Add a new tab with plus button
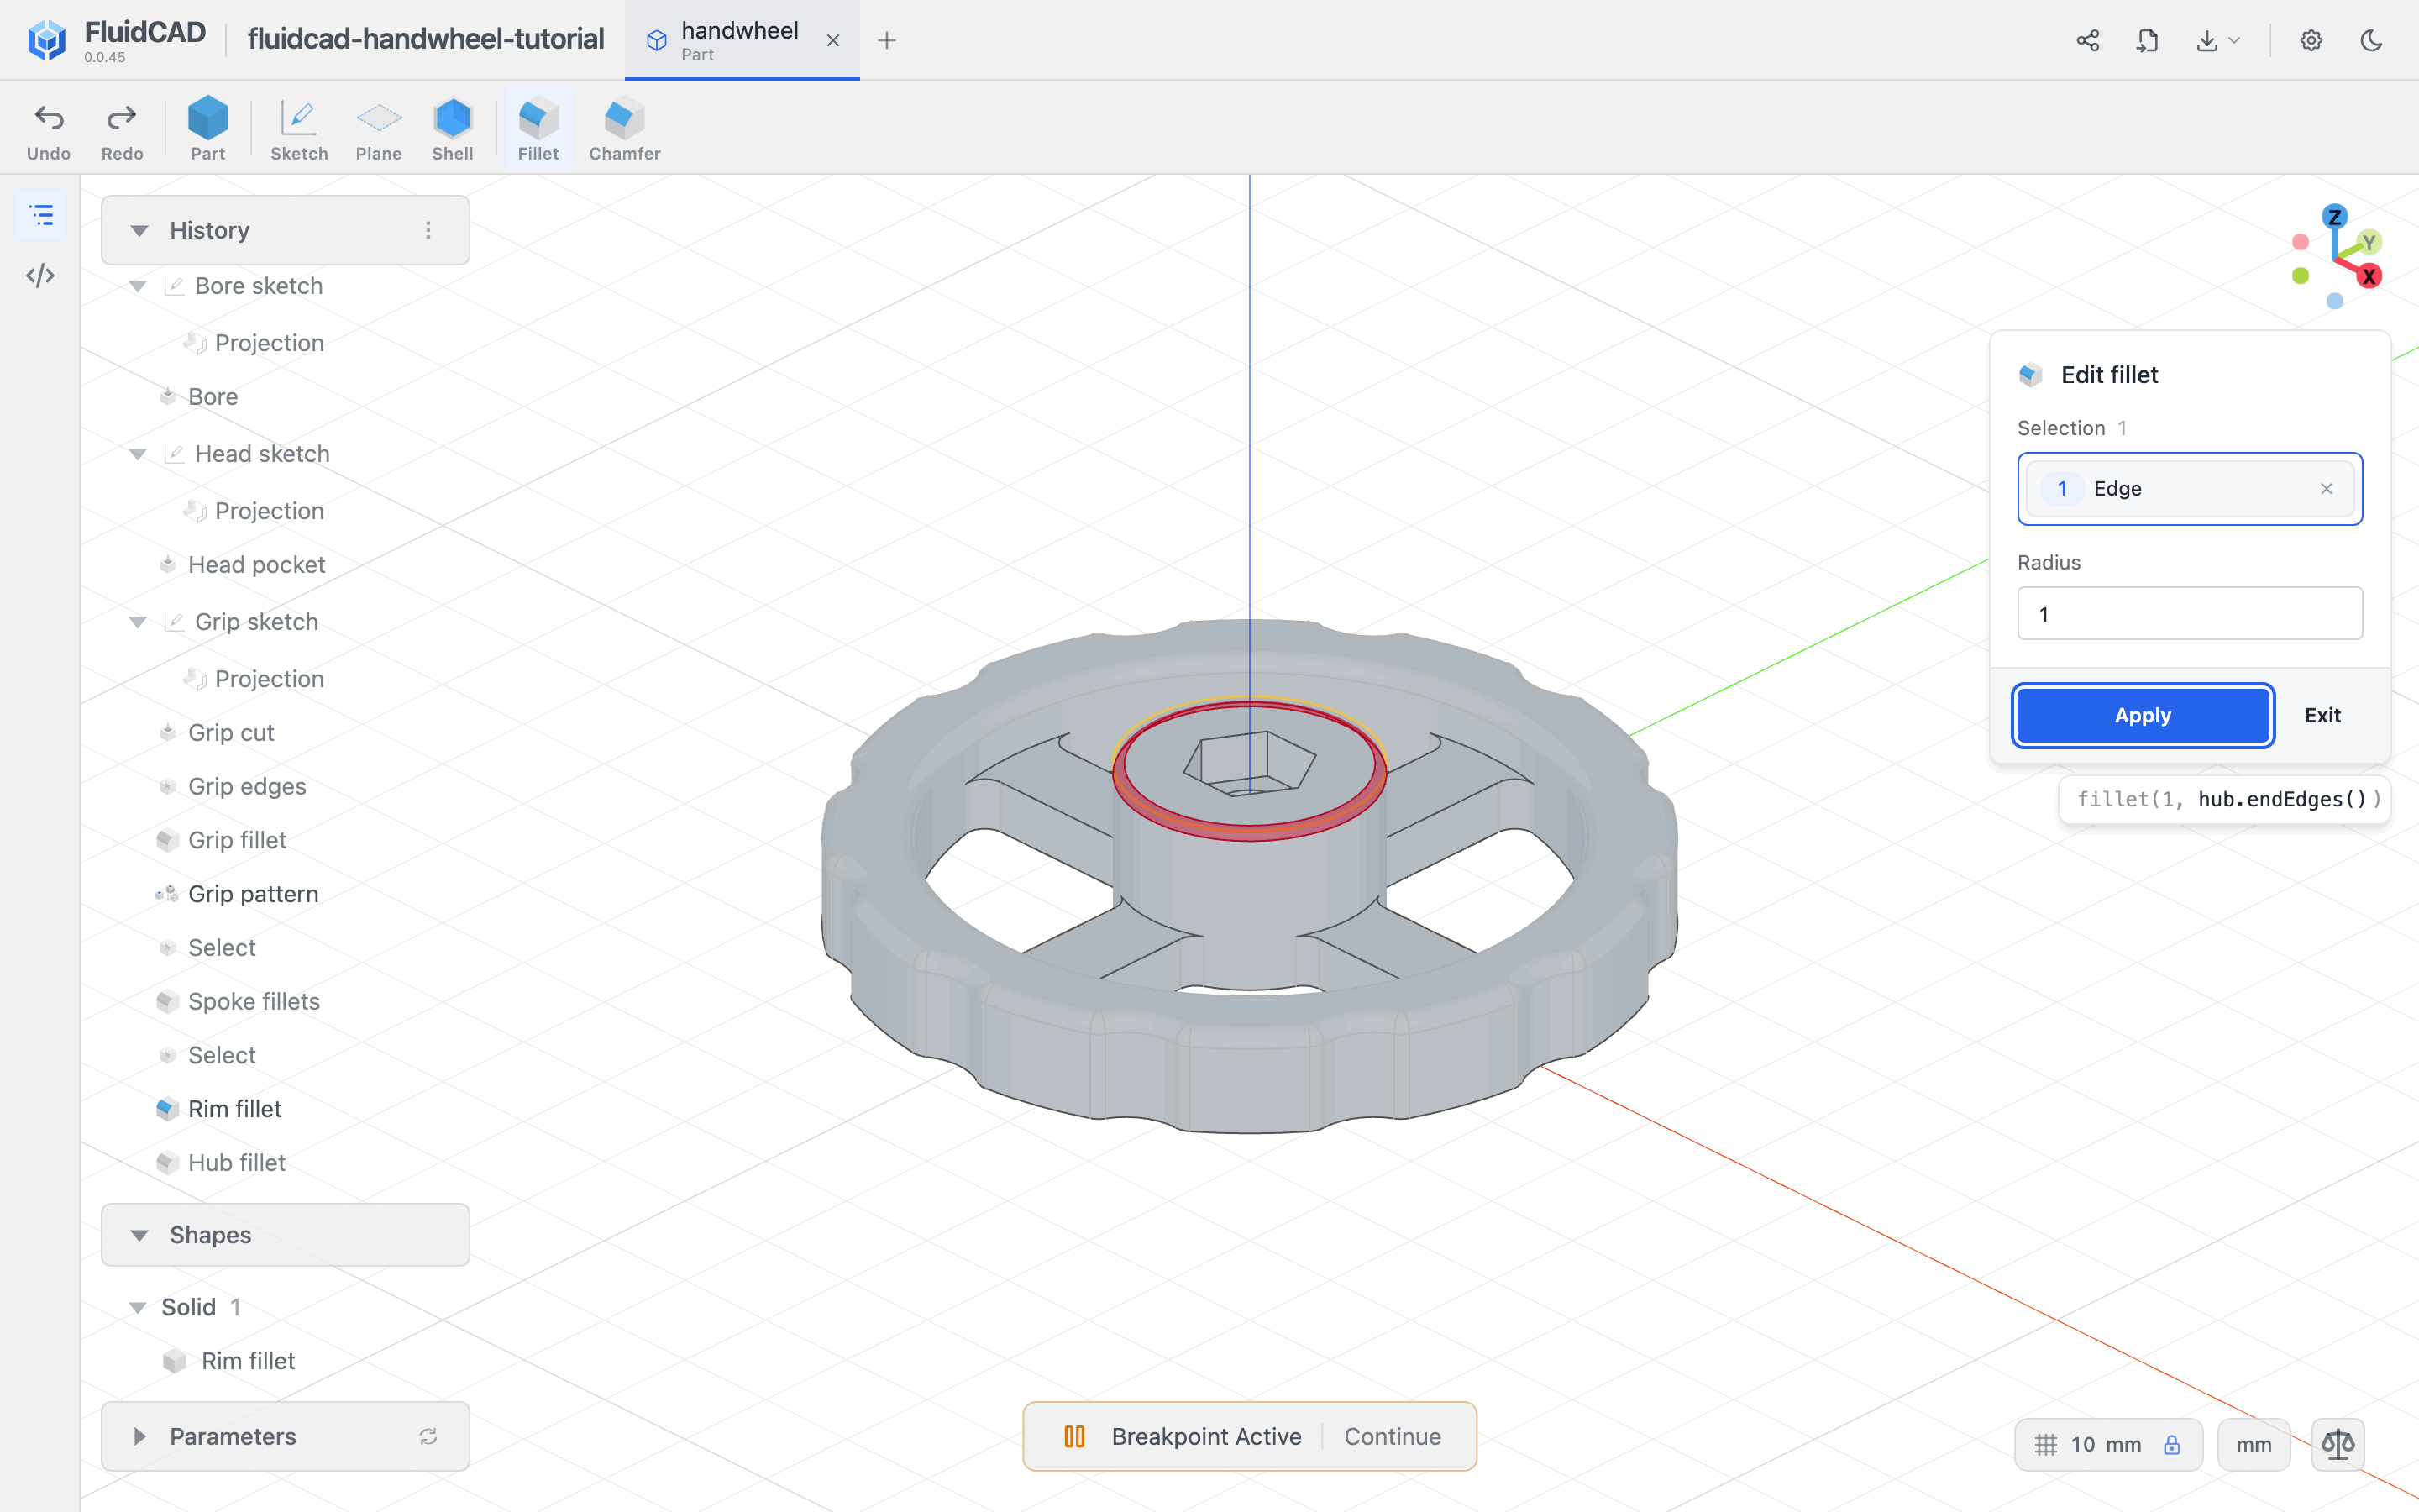2419x1512 pixels. [x=887, y=40]
